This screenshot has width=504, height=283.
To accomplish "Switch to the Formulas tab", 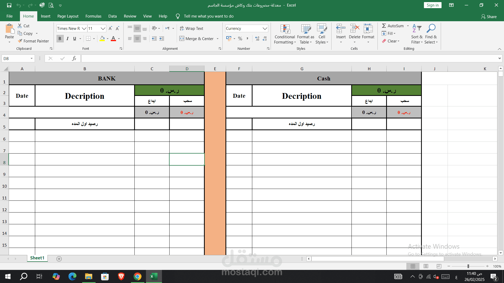I will (93, 16).
